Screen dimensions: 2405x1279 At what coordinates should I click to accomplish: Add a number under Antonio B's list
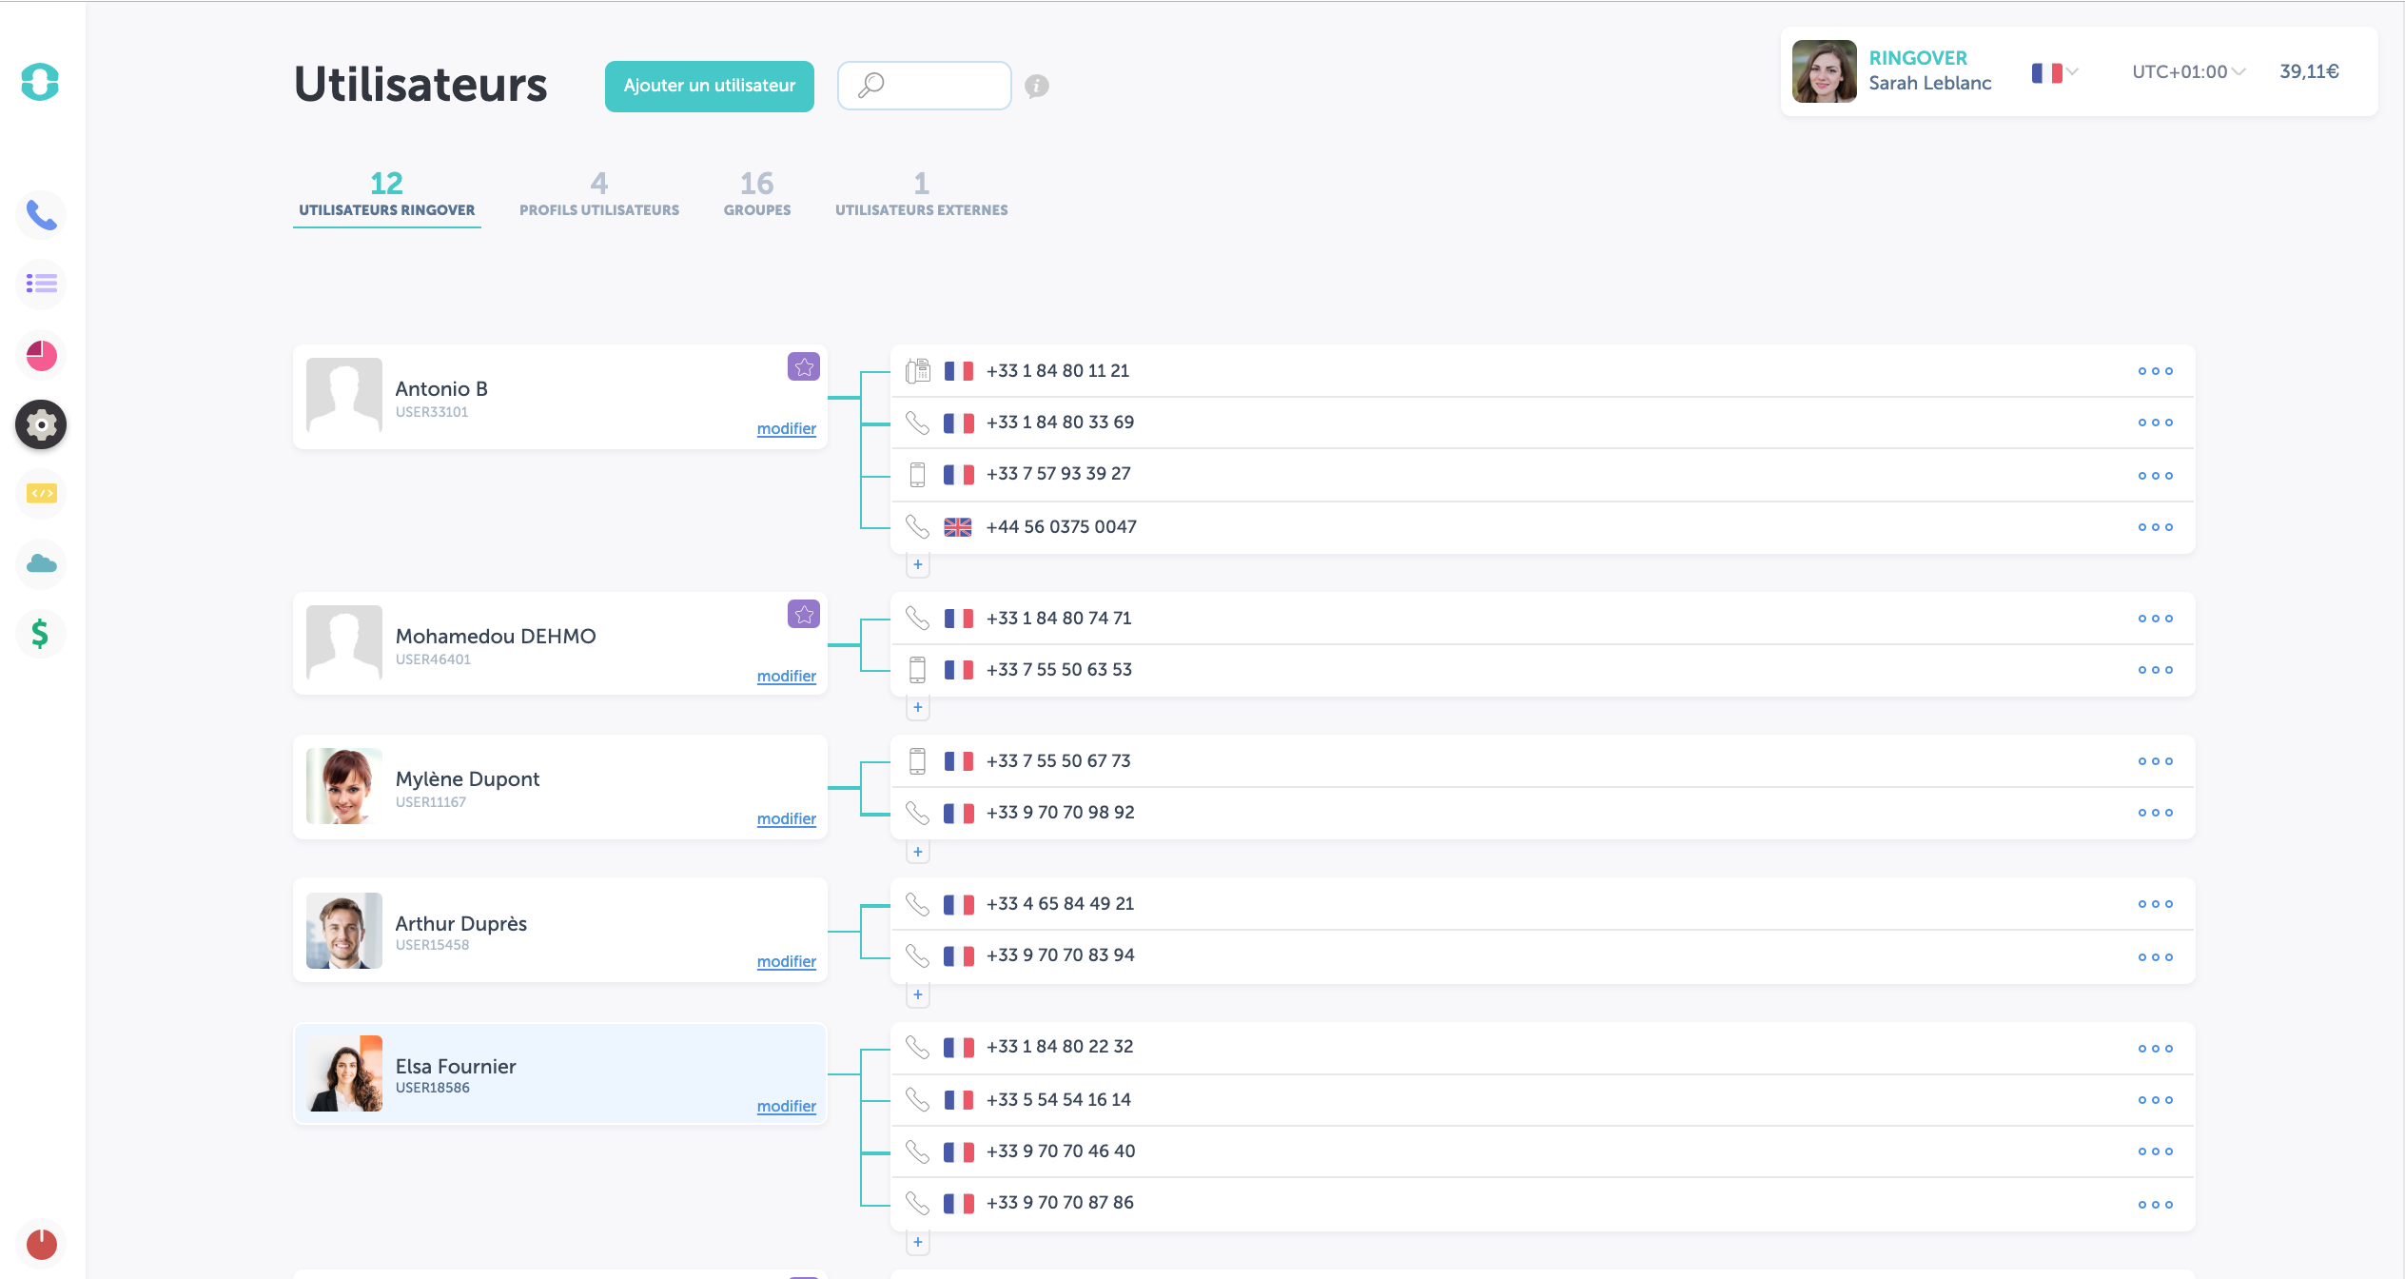[x=917, y=565]
